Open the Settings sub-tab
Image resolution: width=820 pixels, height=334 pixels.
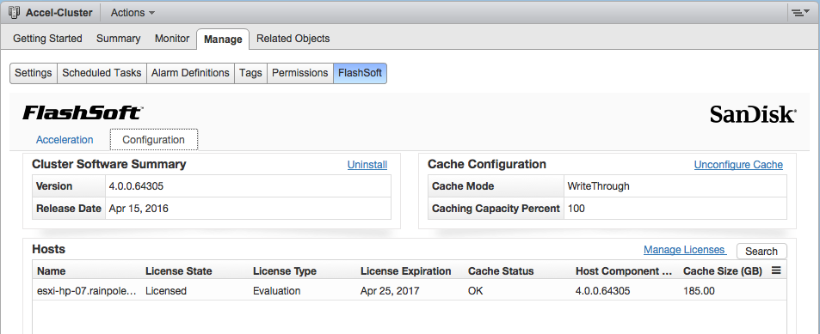click(x=34, y=73)
